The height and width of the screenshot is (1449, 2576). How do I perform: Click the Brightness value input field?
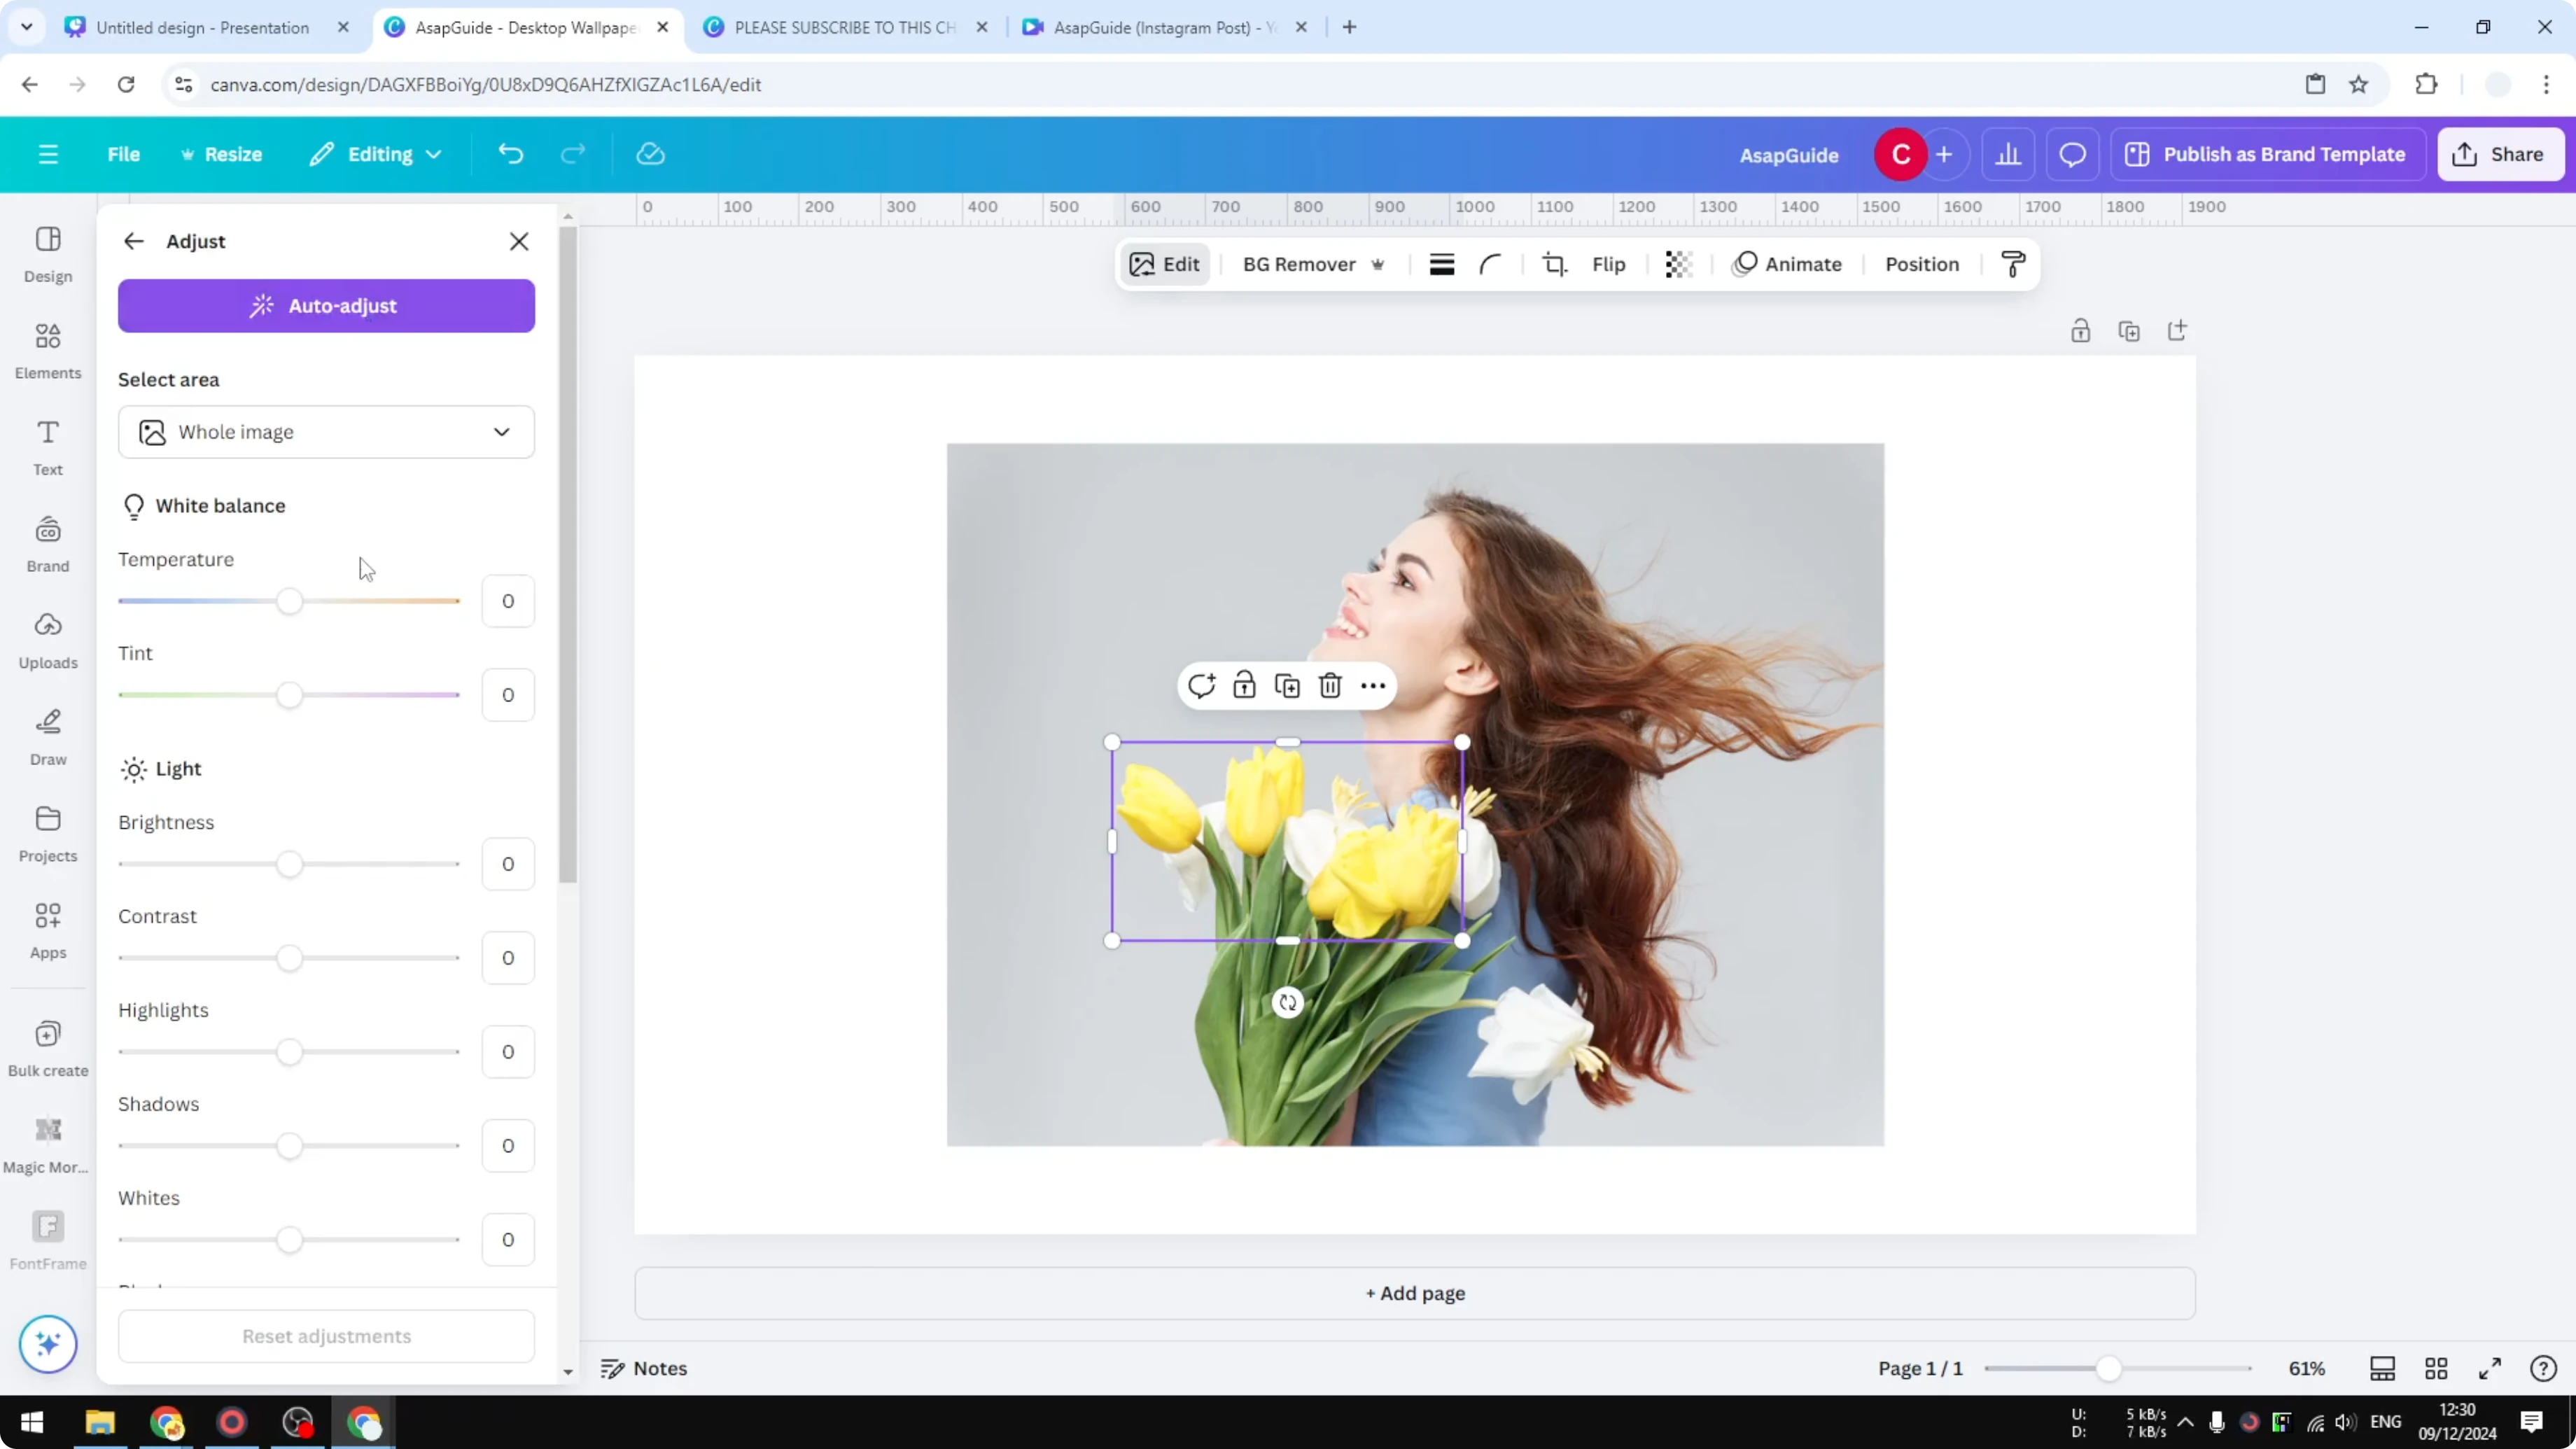pos(507,864)
